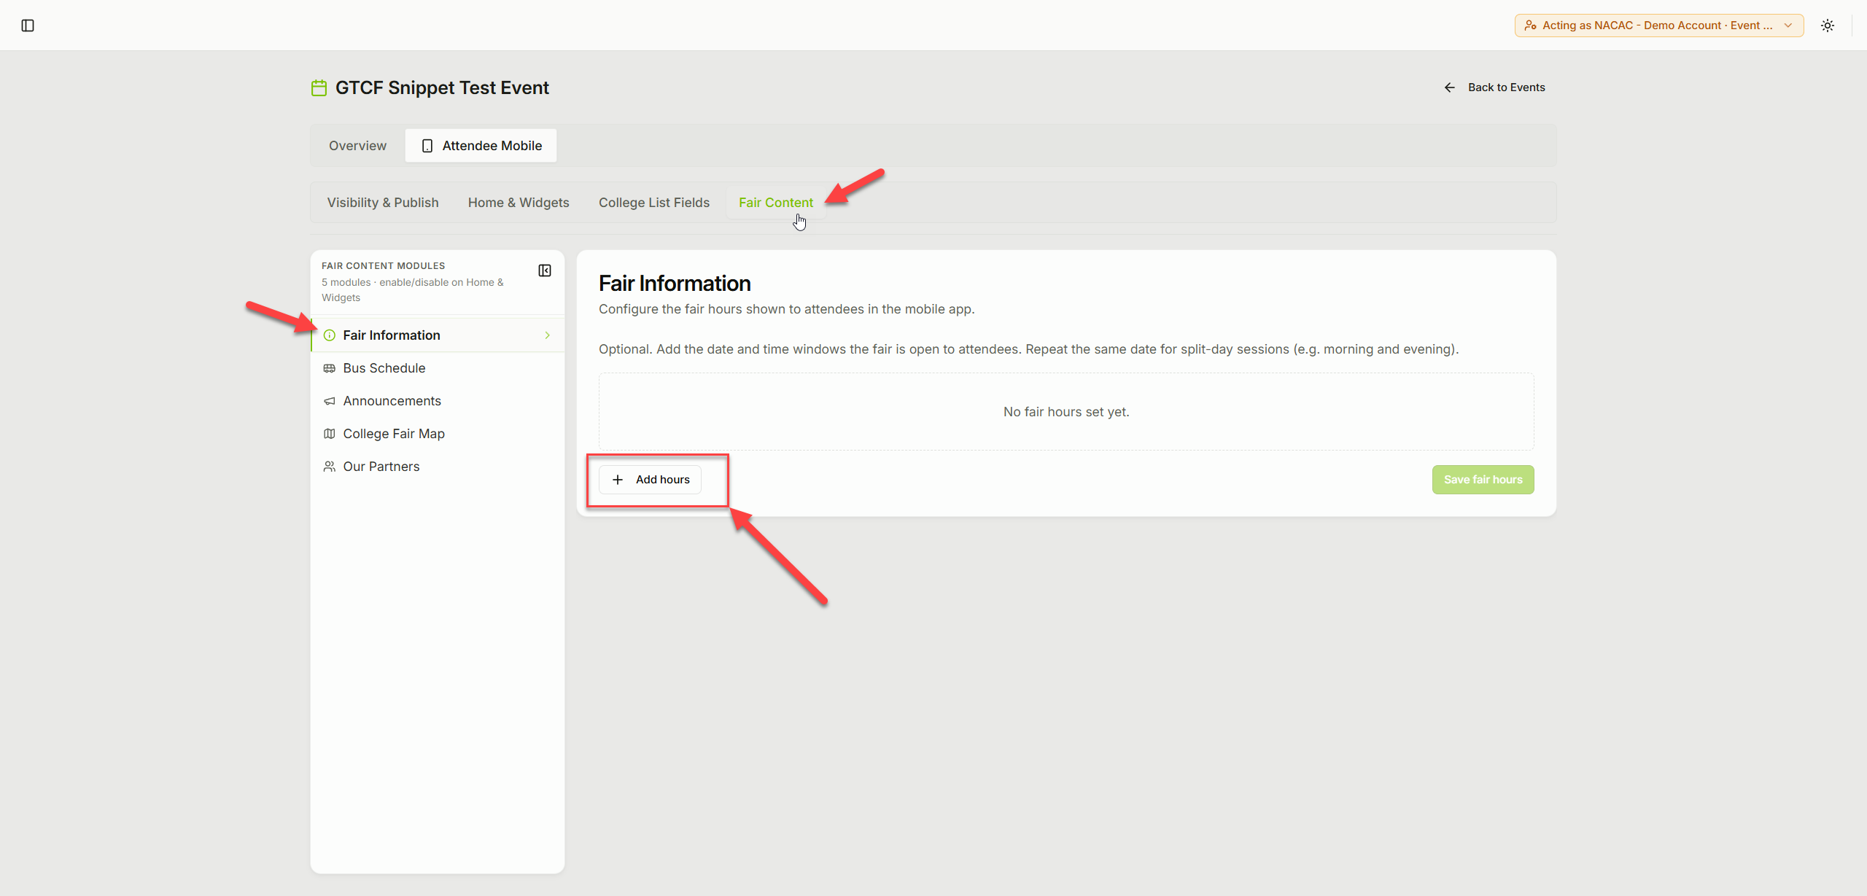Go back to Events
Screen dimensions: 1867x896
point(1494,87)
